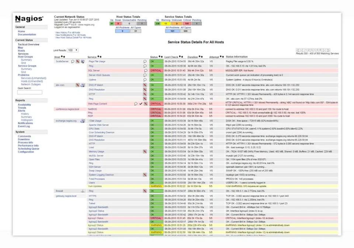This screenshot has height=248, width=354.
Task: Open the Limit Results dropdown
Action: 73,50
